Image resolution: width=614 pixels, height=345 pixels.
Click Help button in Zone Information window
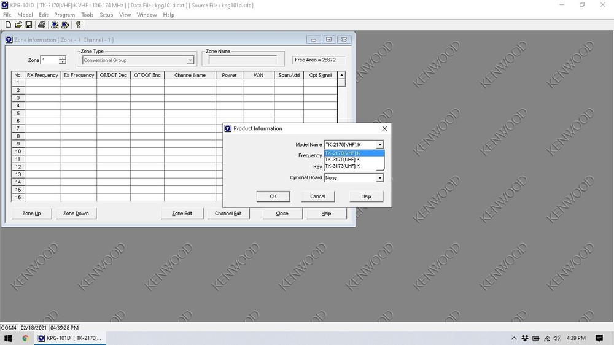tap(326, 214)
